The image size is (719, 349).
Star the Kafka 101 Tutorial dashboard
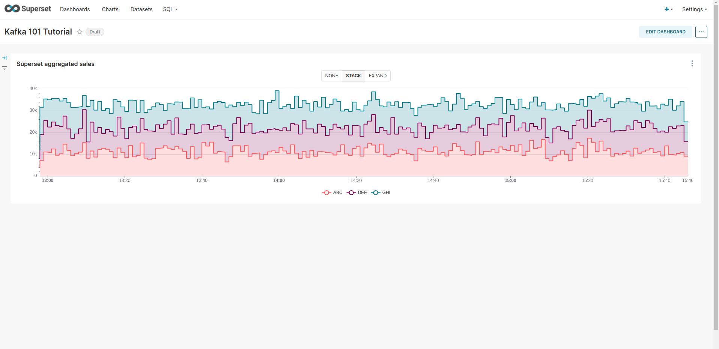coord(80,32)
